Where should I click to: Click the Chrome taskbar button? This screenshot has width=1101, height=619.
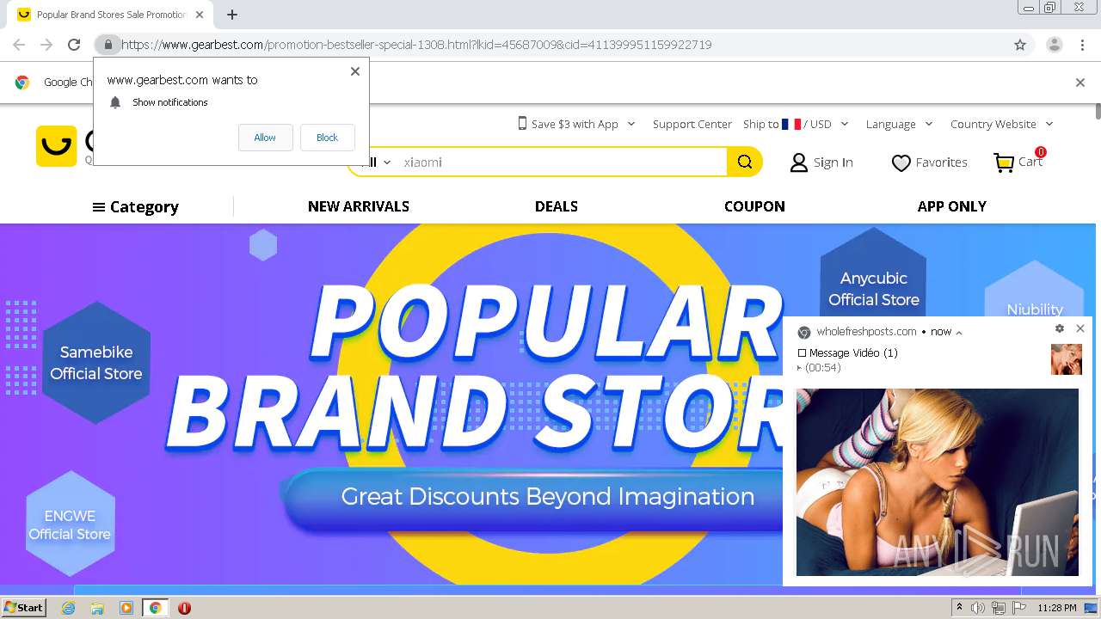tap(155, 608)
